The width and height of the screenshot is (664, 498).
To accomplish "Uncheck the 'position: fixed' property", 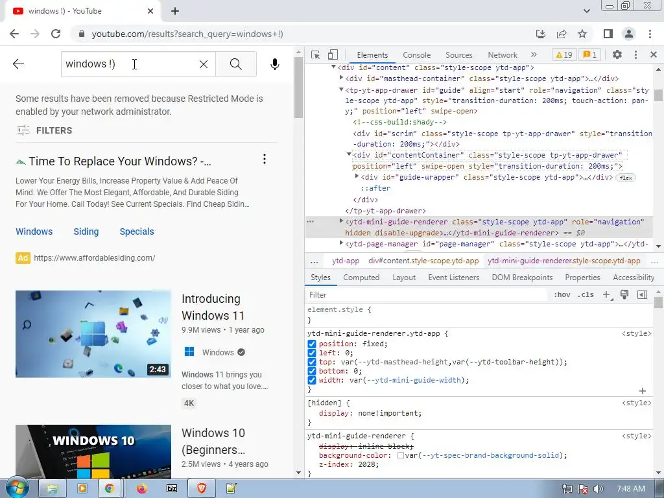I will point(312,344).
